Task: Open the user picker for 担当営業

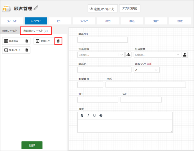Action: [185, 55]
